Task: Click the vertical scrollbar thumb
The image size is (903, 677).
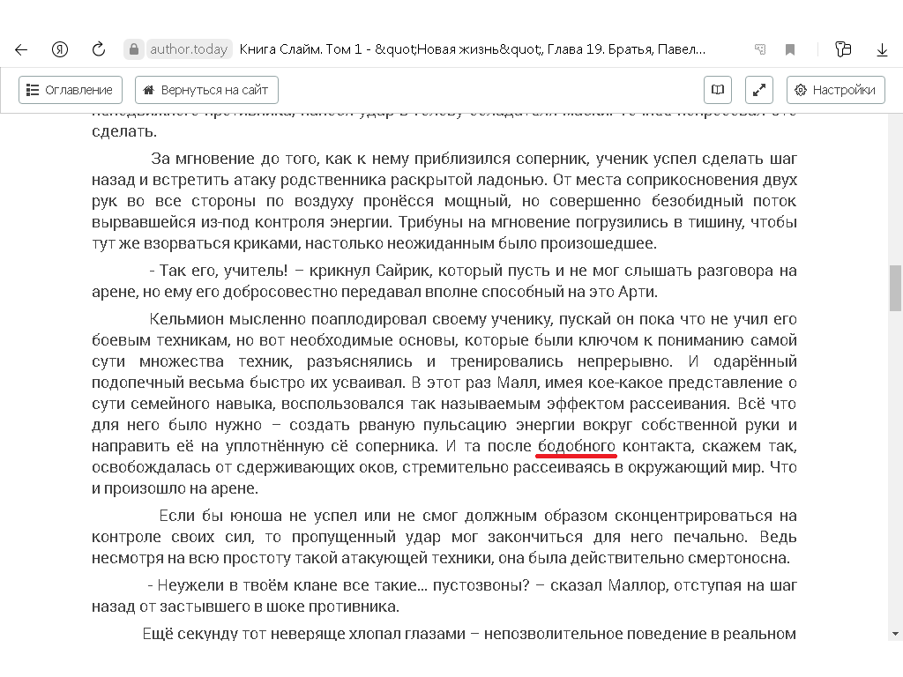Action: pos(896,287)
